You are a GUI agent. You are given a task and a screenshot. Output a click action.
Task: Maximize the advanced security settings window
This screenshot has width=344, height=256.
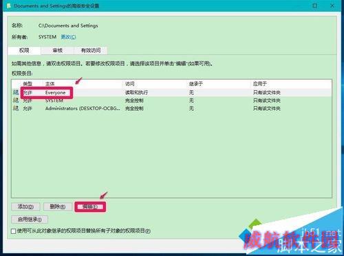(x=315, y=6)
